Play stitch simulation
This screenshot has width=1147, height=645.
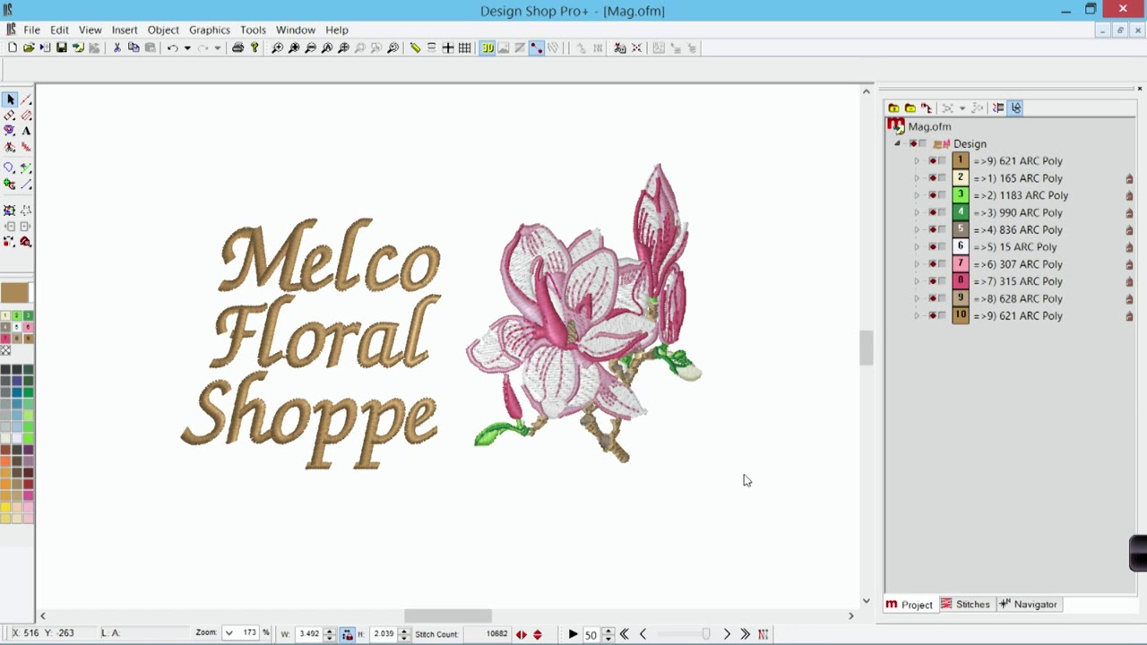point(573,634)
